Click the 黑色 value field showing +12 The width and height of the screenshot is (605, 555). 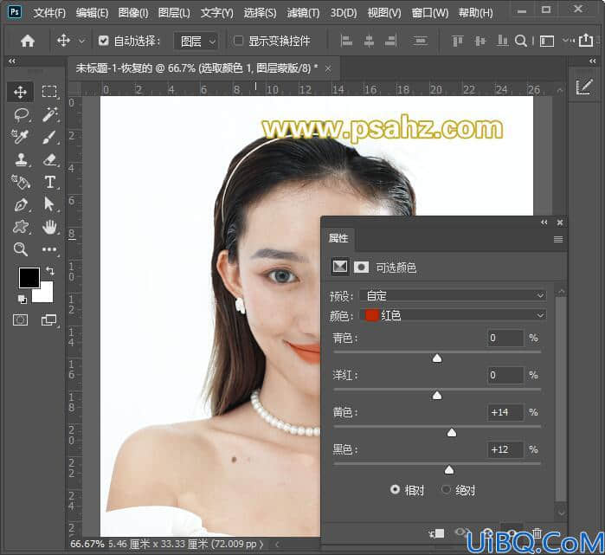505,449
